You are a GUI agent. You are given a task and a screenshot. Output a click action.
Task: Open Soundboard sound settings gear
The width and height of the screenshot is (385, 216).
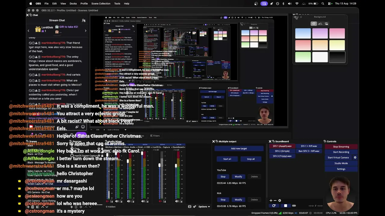(279, 201)
